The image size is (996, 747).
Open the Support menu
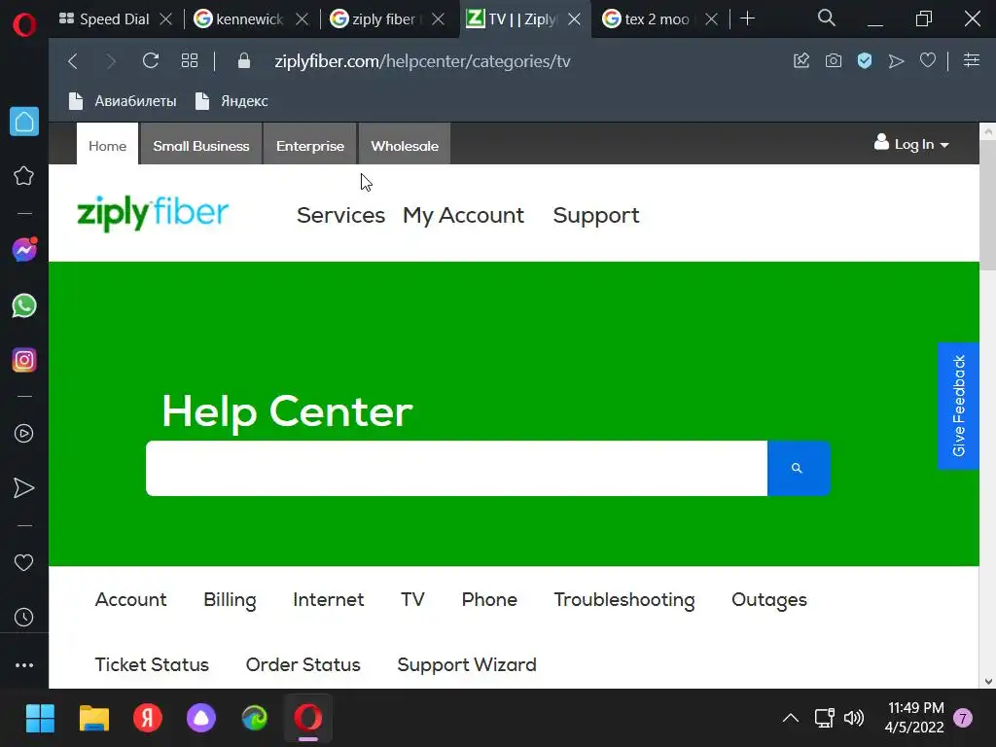point(596,215)
